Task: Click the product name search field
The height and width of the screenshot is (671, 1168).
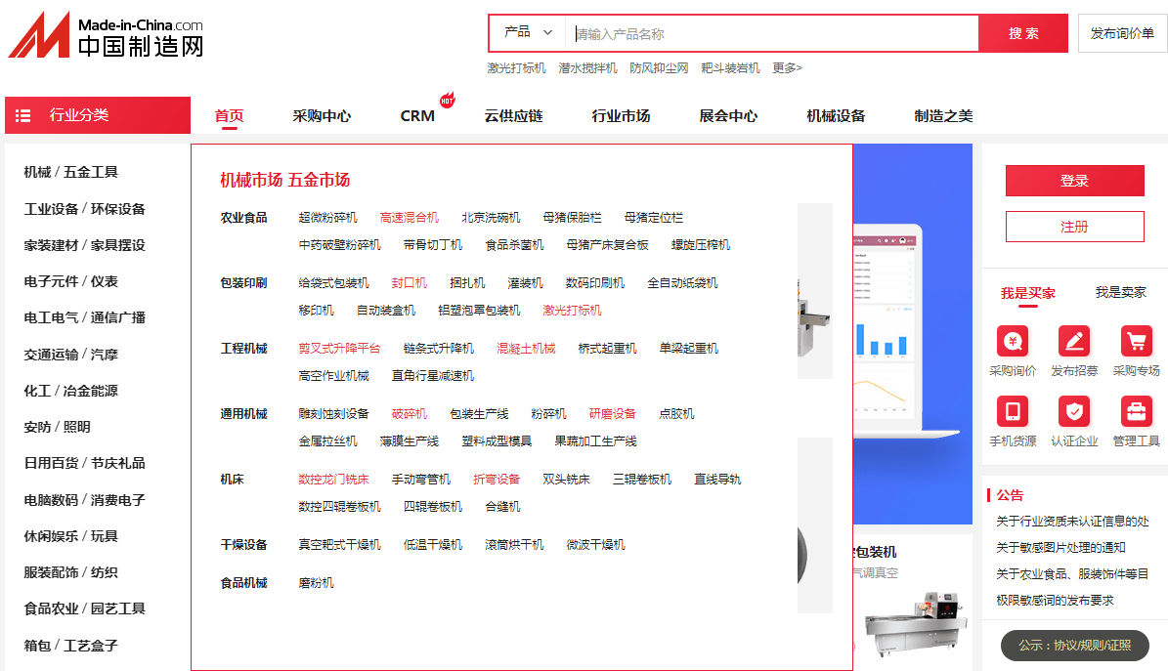Action: tap(772, 33)
